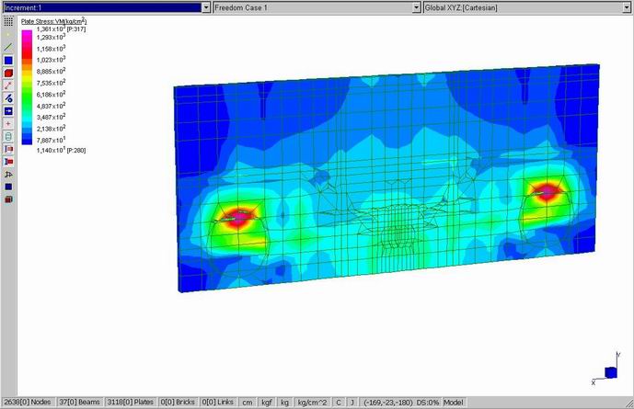This screenshot has height=409, width=634.
Task: Click the kg/cm^2 stress unit field
Action: [x=312, y=403]
